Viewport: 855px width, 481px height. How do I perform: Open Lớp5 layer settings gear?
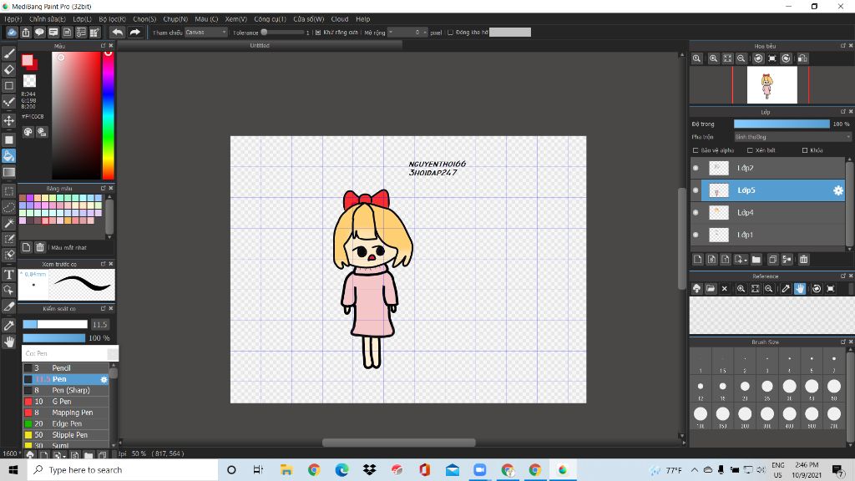pyautogui.click(x=838, y=190)
